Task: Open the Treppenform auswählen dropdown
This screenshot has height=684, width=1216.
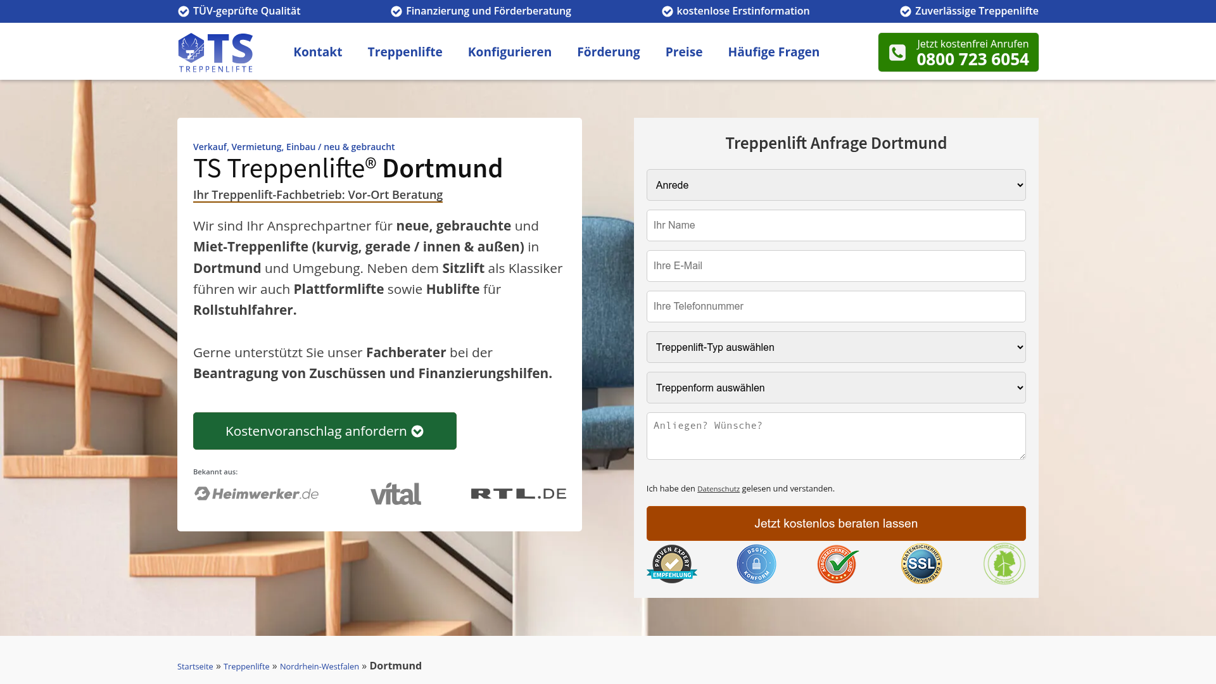Action: click(x=836, y=388)
